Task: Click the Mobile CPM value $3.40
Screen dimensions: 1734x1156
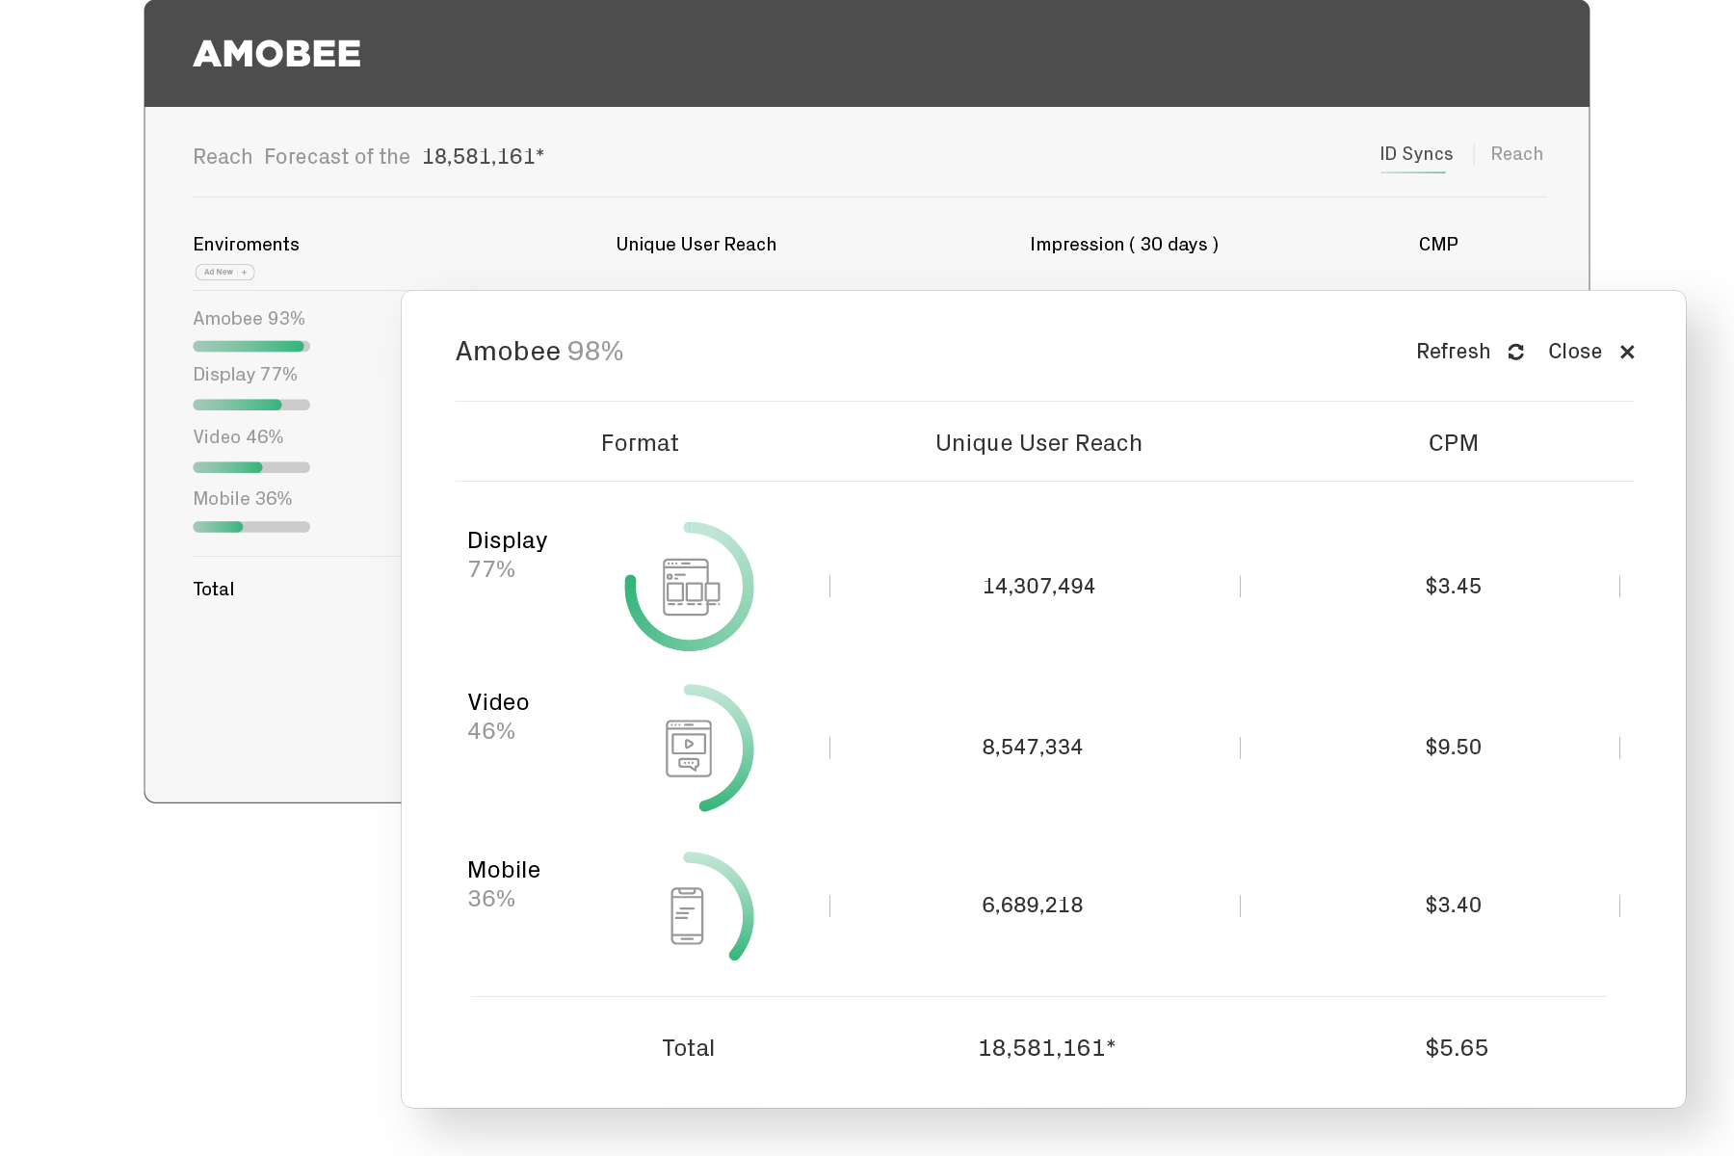Action: (1453, 906)
